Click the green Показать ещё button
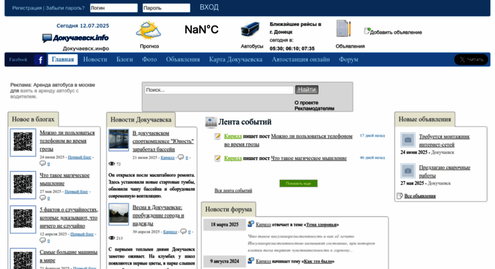This screenshot has height=269, width=495. tap(298, 183)
